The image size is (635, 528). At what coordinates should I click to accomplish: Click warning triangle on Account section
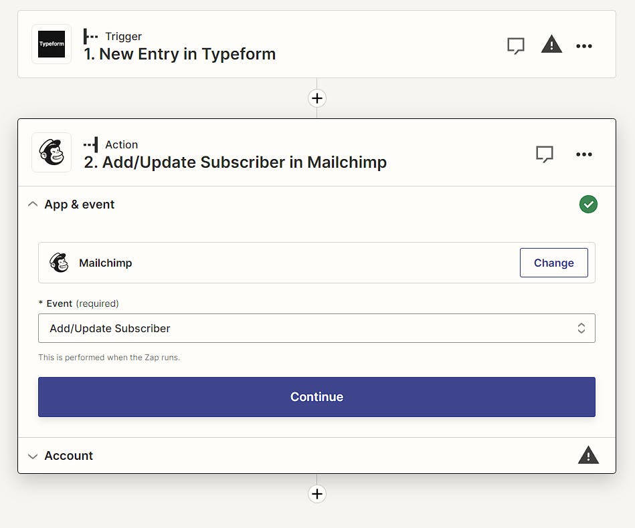tap(588, 455)
